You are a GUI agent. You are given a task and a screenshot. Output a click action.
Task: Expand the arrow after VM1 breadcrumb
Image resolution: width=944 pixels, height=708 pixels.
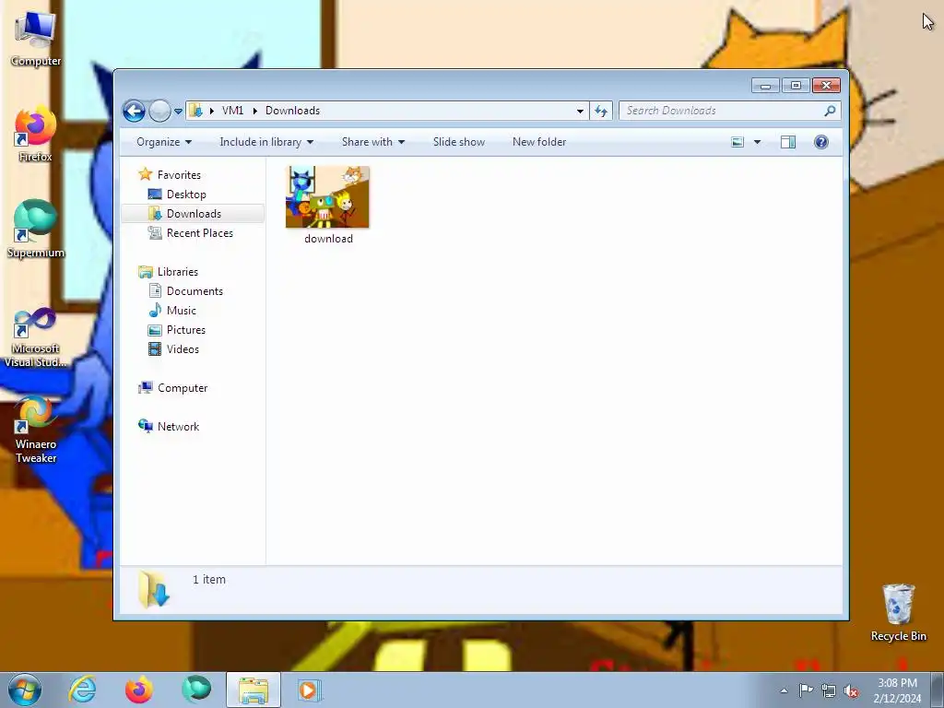pyautogui.click(x=254, y=111)
